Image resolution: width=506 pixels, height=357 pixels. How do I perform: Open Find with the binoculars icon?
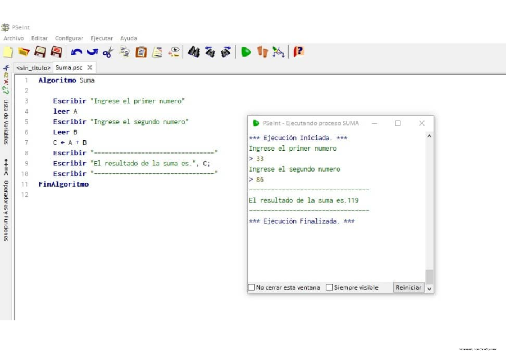tap(194, 52)
